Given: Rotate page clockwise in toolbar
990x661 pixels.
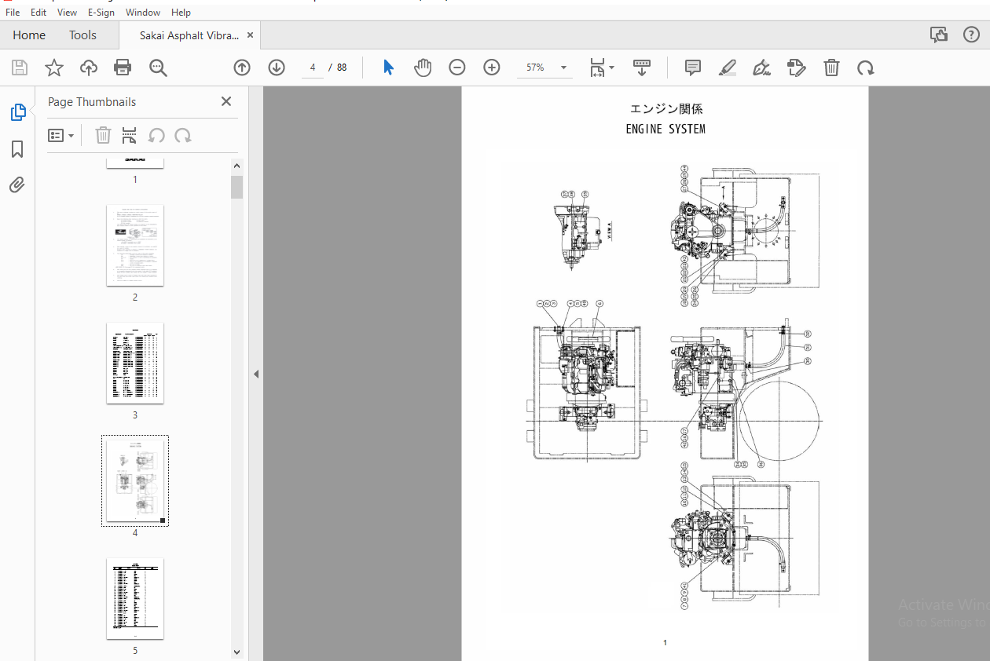Looking at the screenshot, I should coord(866,68).
